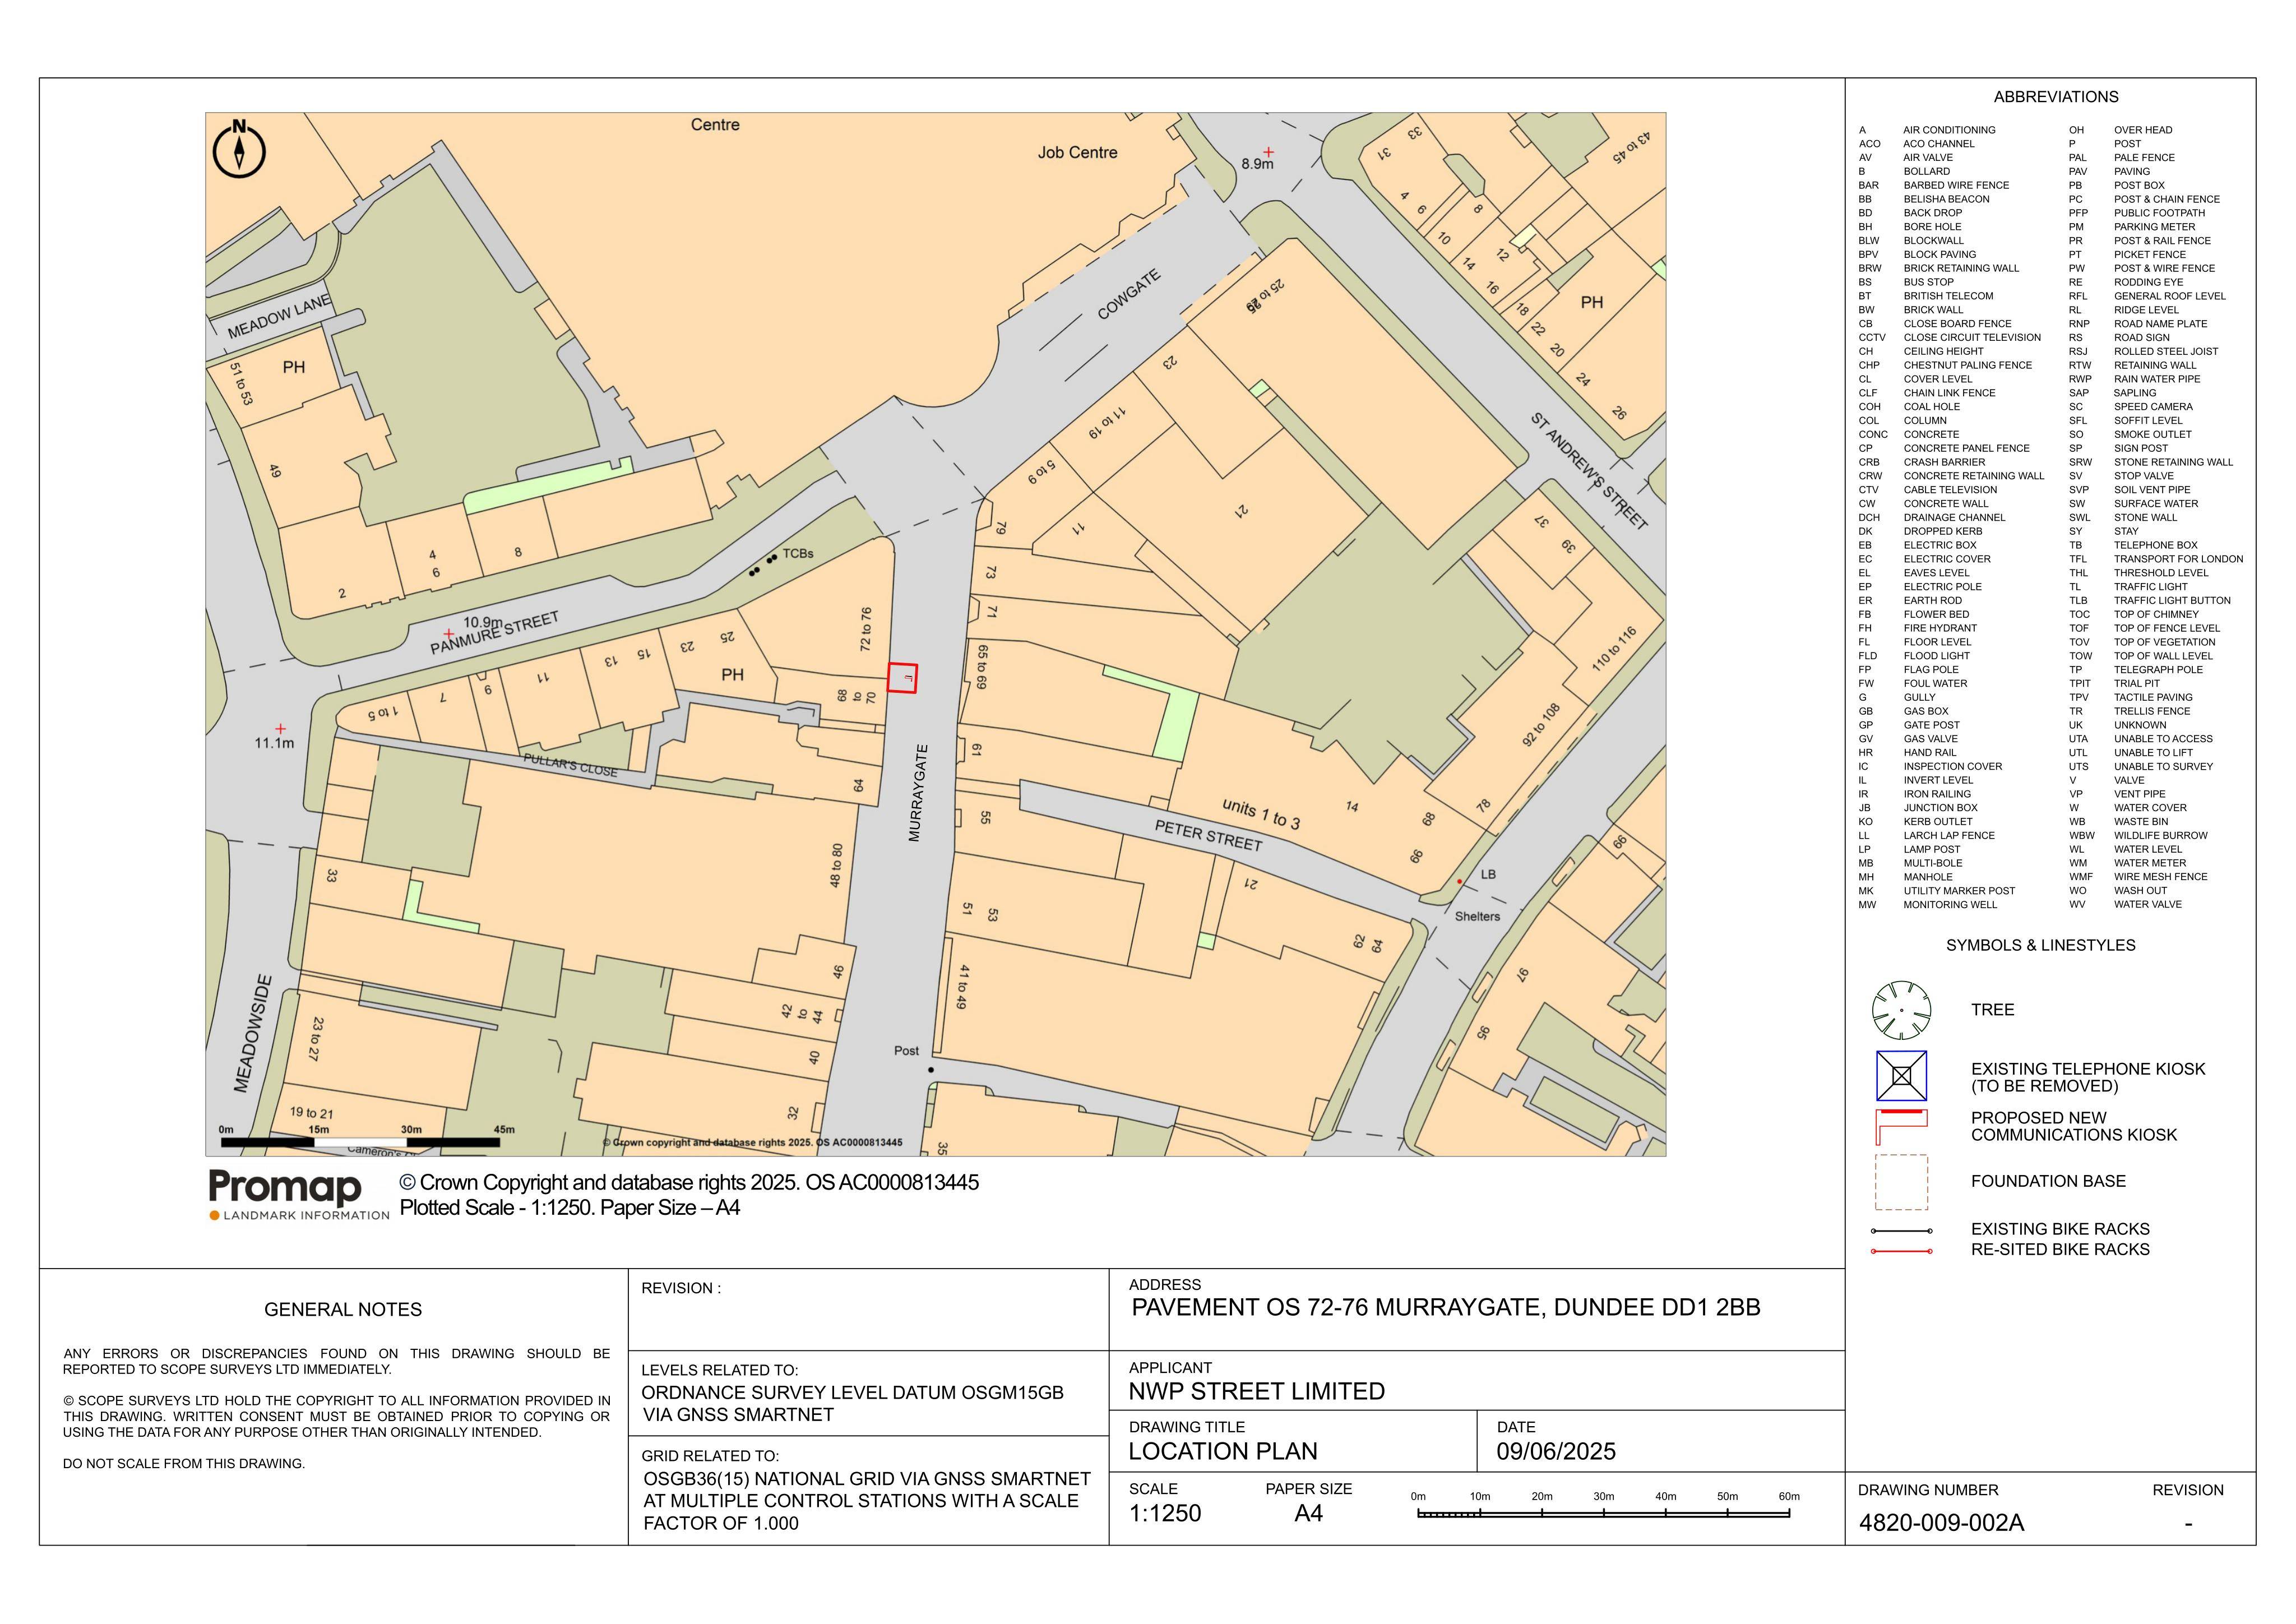This screenshot has width=2296, height=1624.
Task: Click the ABBREVIATIONS heading
Action: pos(2056,97)
